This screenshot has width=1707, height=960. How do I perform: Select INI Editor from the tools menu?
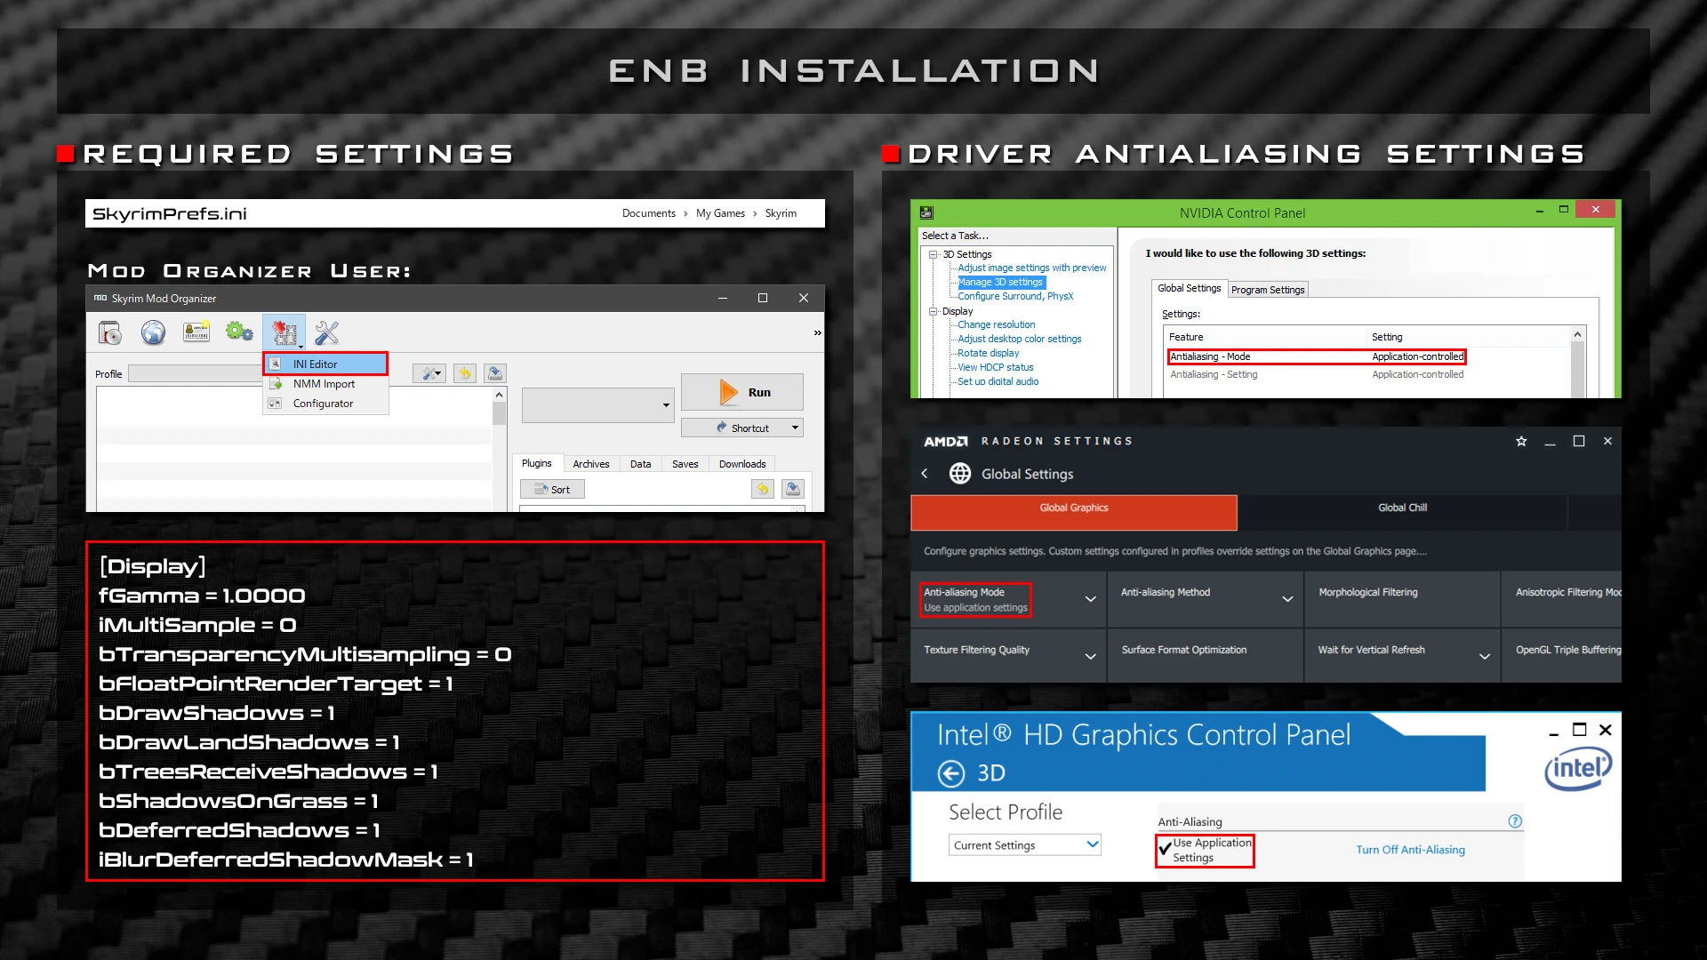[326, 364]
